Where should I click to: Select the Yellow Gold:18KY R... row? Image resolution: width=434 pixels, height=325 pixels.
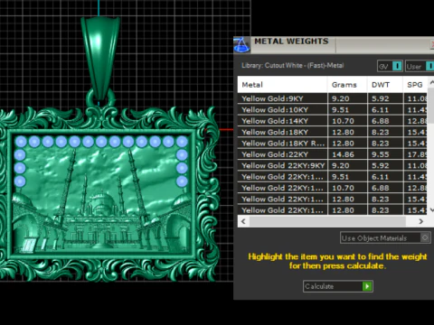332,144
